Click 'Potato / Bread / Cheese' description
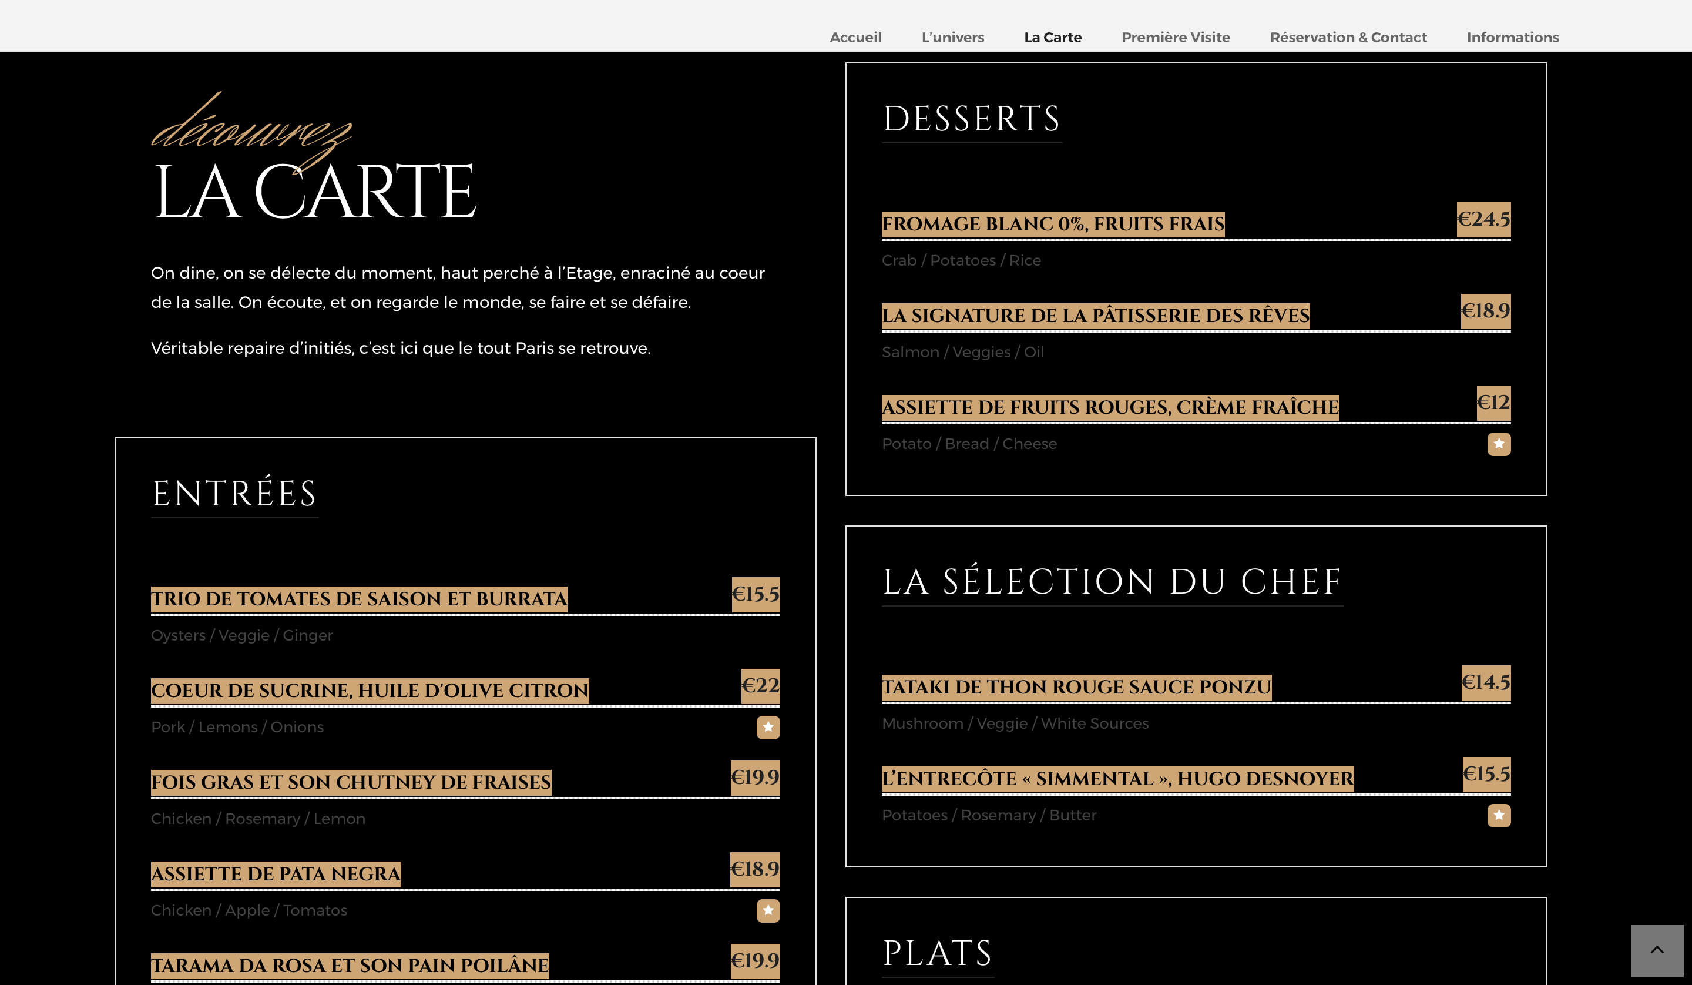 969,444
